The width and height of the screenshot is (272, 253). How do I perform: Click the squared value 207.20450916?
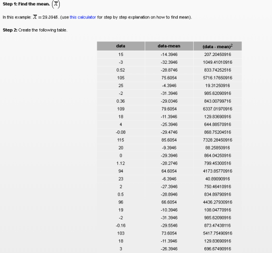(218, 54)
